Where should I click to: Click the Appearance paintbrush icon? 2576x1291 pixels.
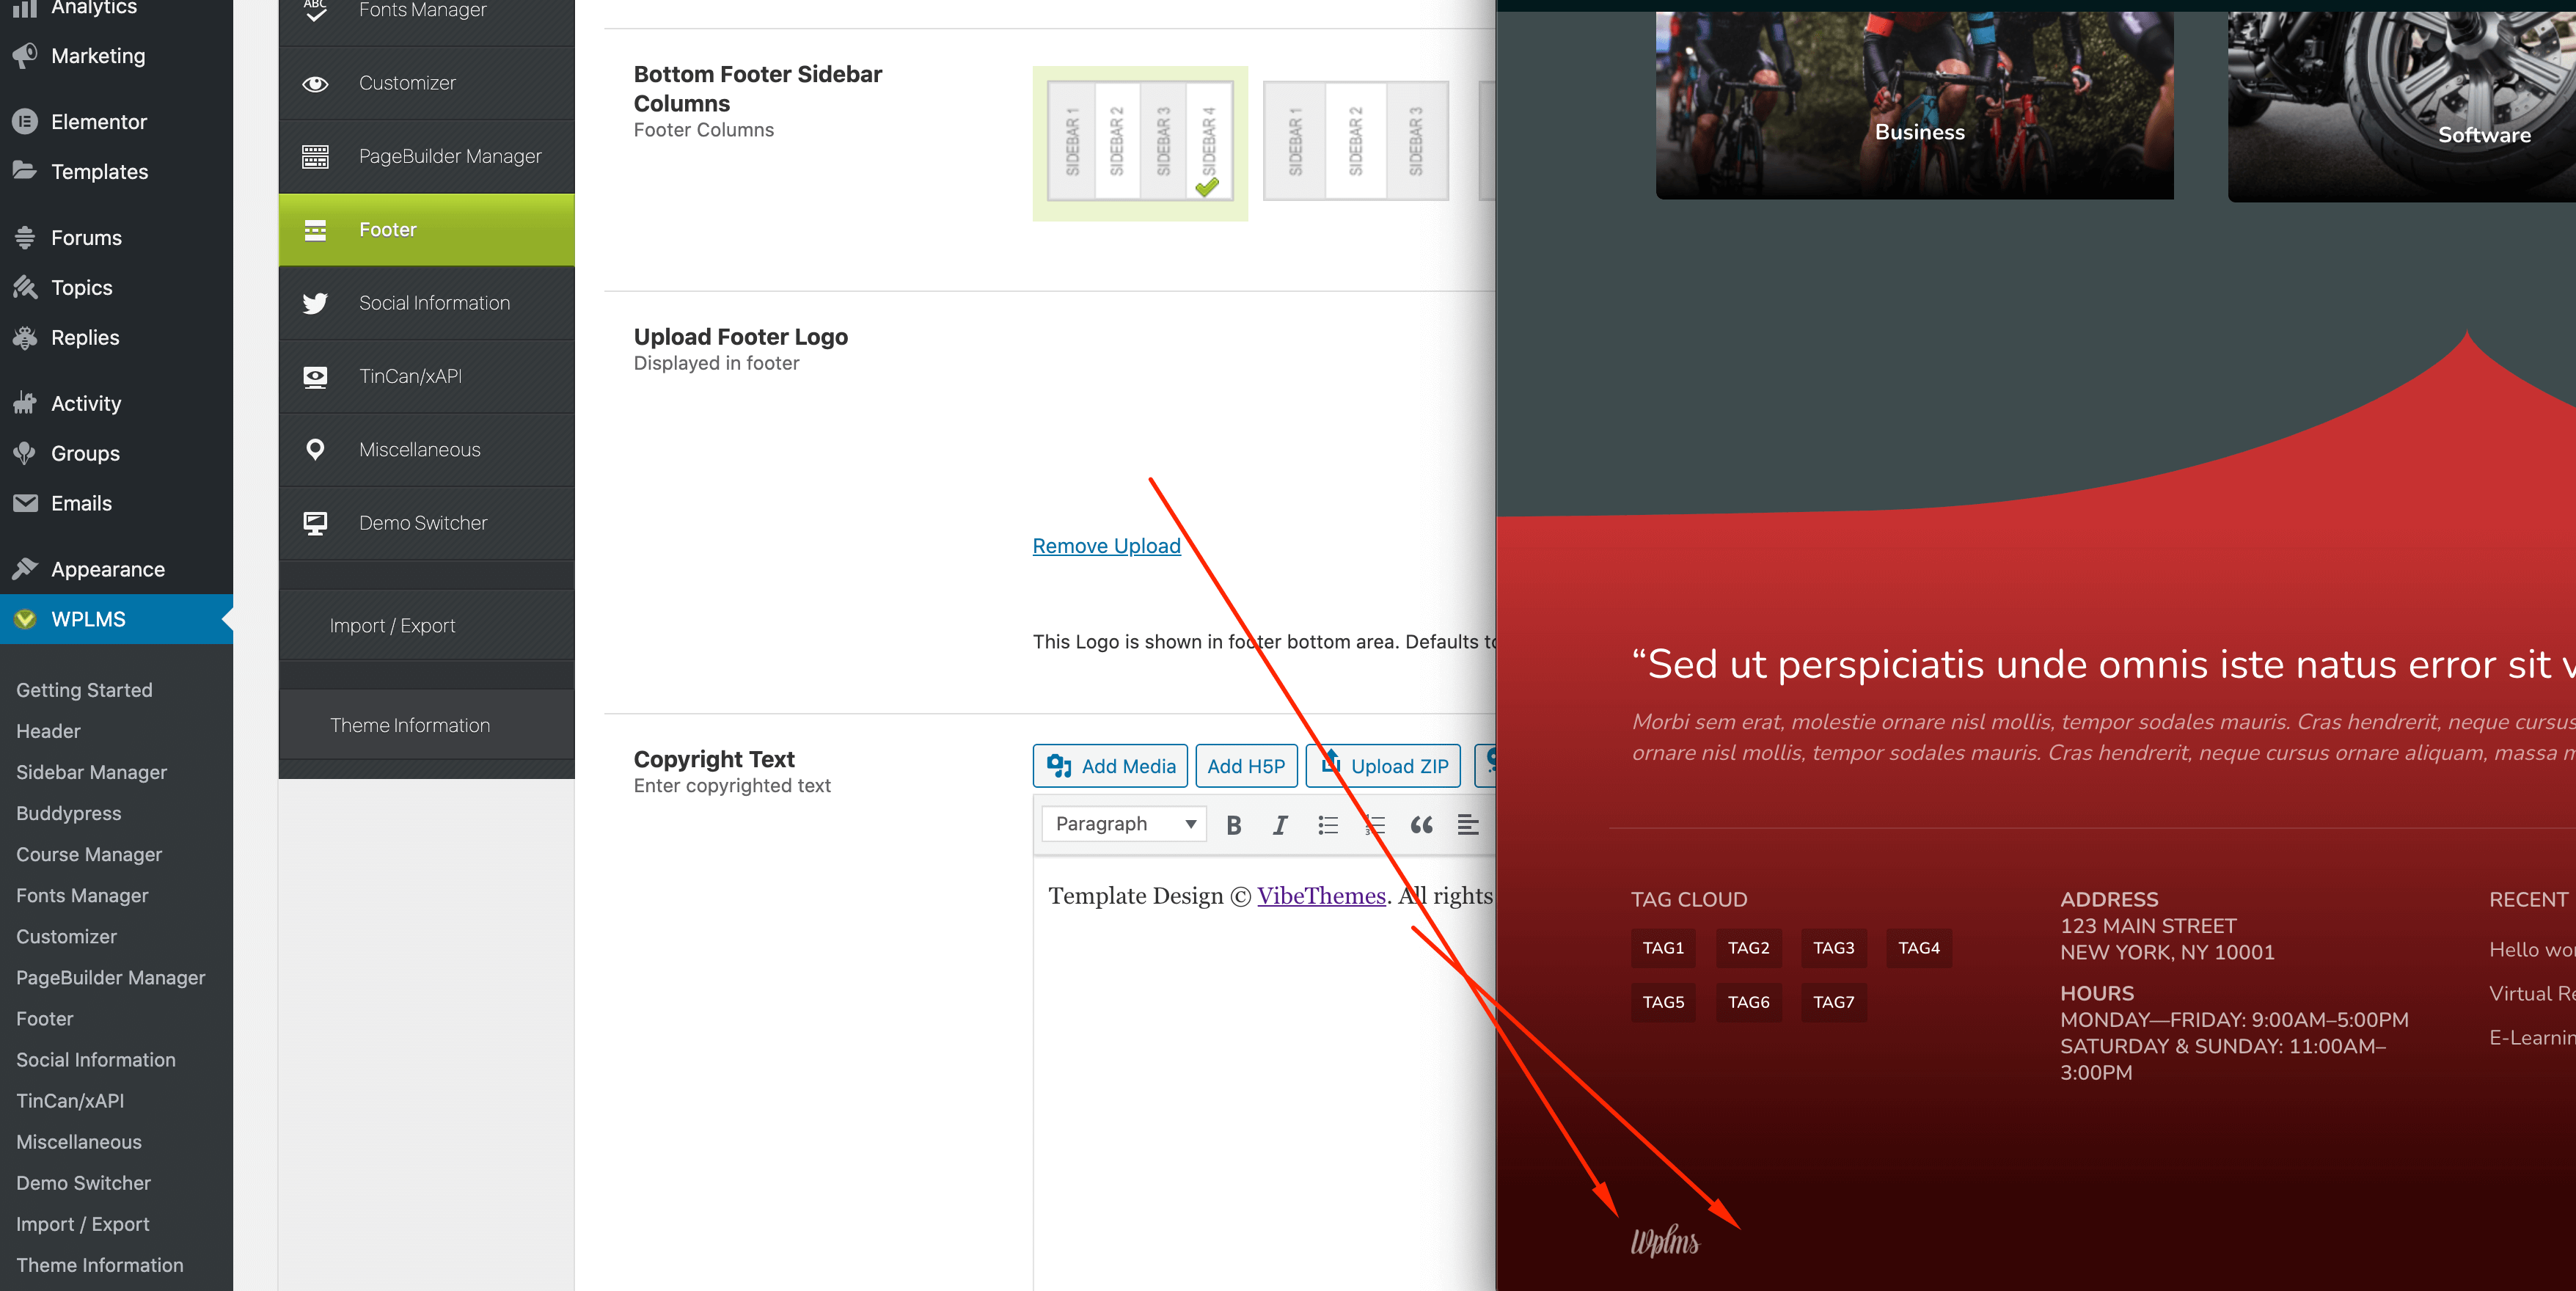(x=25, y=569)
